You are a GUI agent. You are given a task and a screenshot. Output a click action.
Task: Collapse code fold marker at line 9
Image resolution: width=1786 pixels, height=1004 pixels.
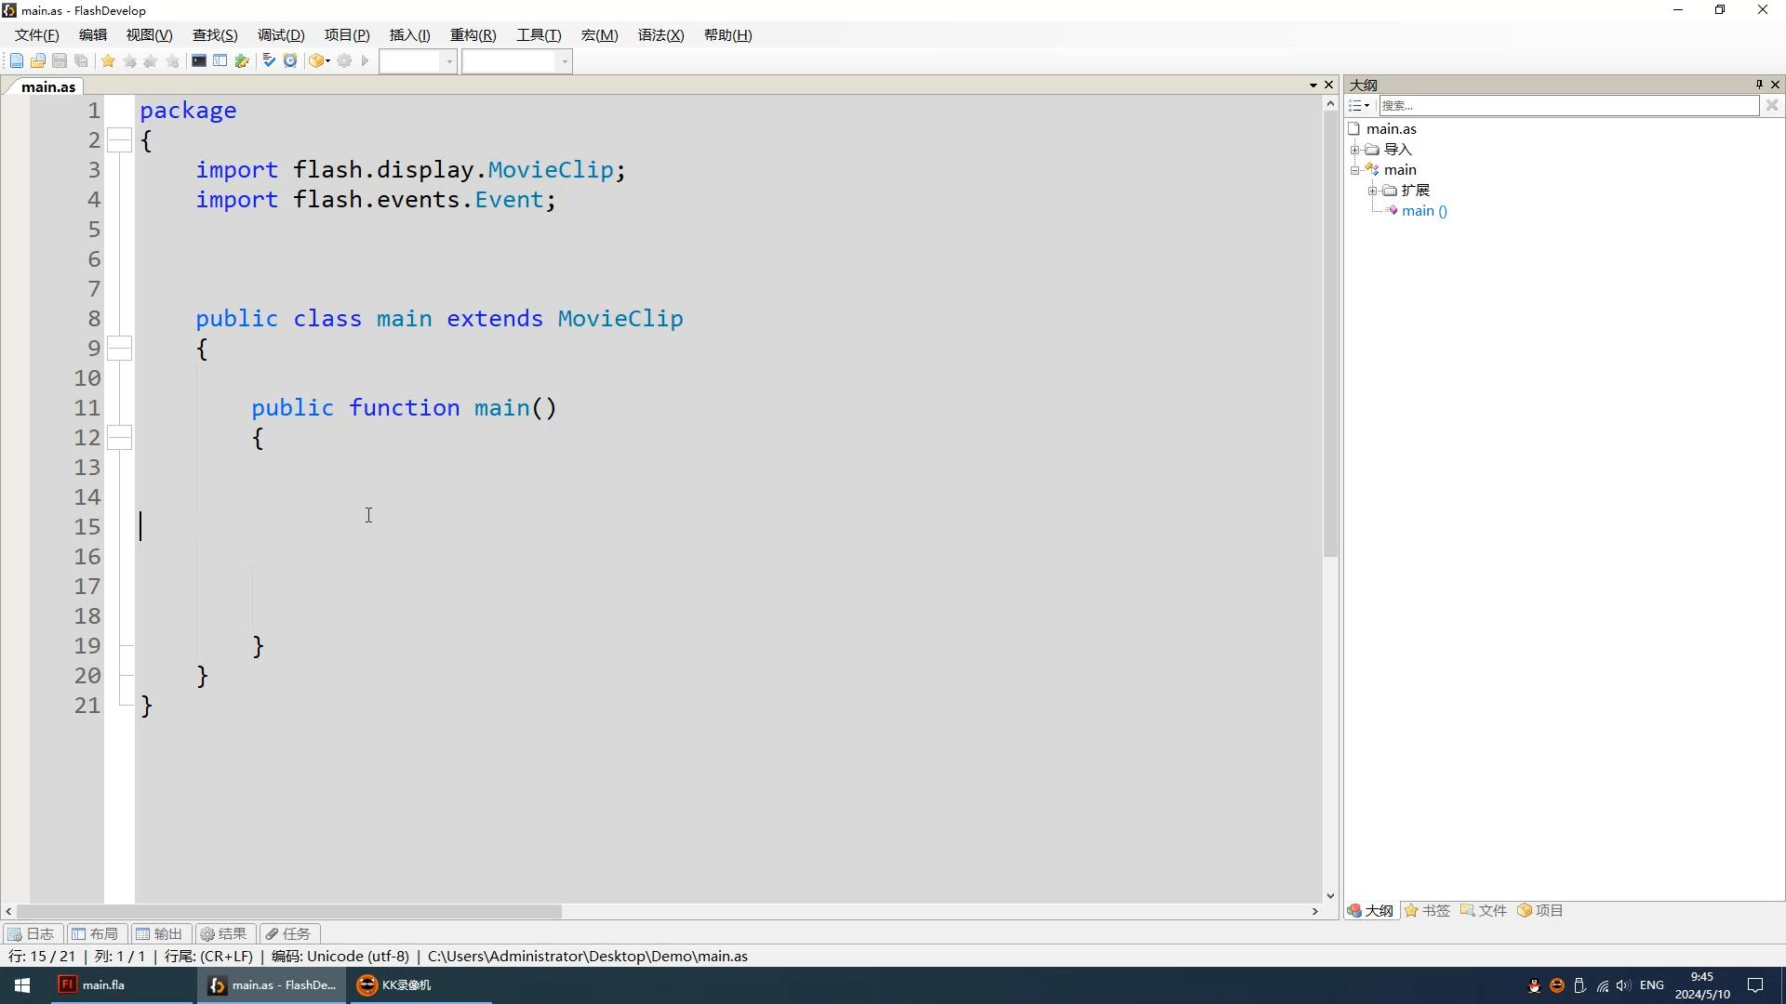119,349
